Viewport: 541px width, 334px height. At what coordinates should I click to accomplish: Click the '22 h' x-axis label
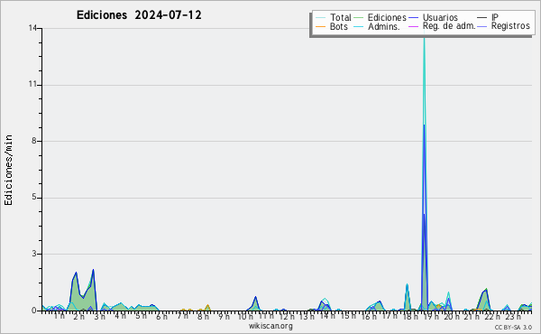pos(492,316)
